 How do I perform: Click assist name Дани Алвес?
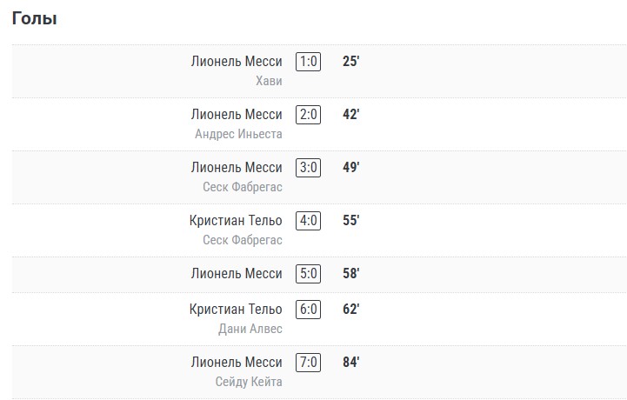(x=250, y=329)
